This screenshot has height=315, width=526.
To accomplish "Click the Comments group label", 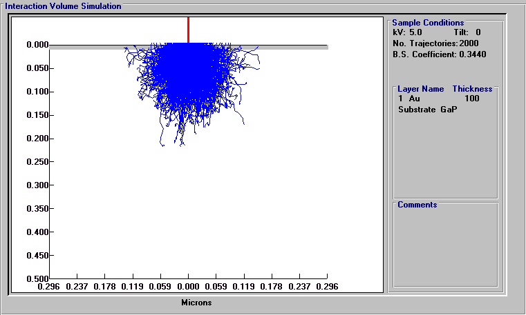I will (417, 205).
